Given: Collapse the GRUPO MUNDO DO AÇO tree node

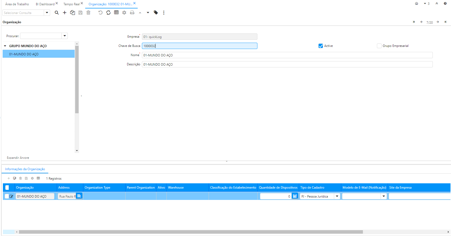Looking at the screenshot, I should pyautogui.click(x=5, y=46).
